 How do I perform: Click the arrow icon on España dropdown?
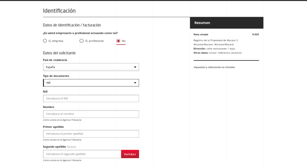(x=135, y=67)
